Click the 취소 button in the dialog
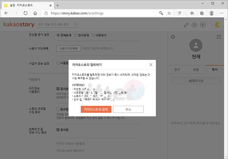Screen dimensions: 228x159 point(128,109)
